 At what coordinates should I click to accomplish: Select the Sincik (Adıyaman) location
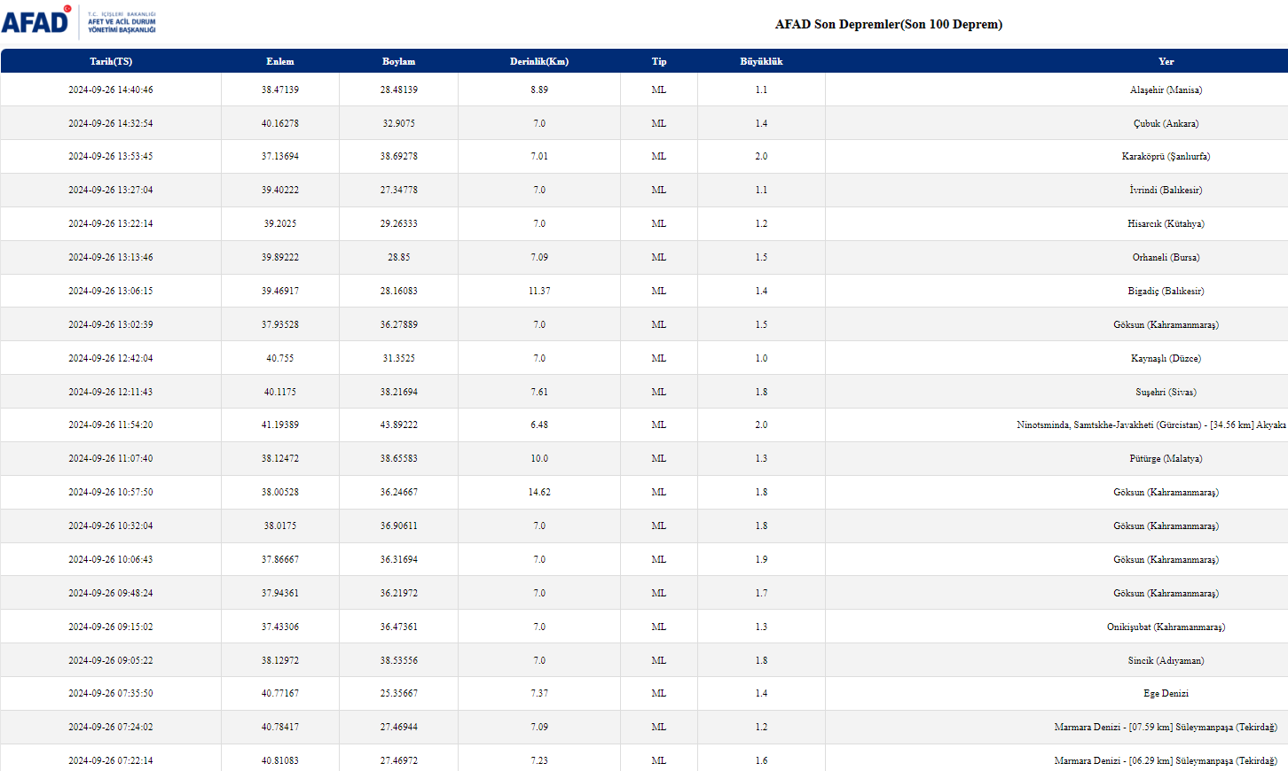pyautogui.click(x=1166, y=660)
